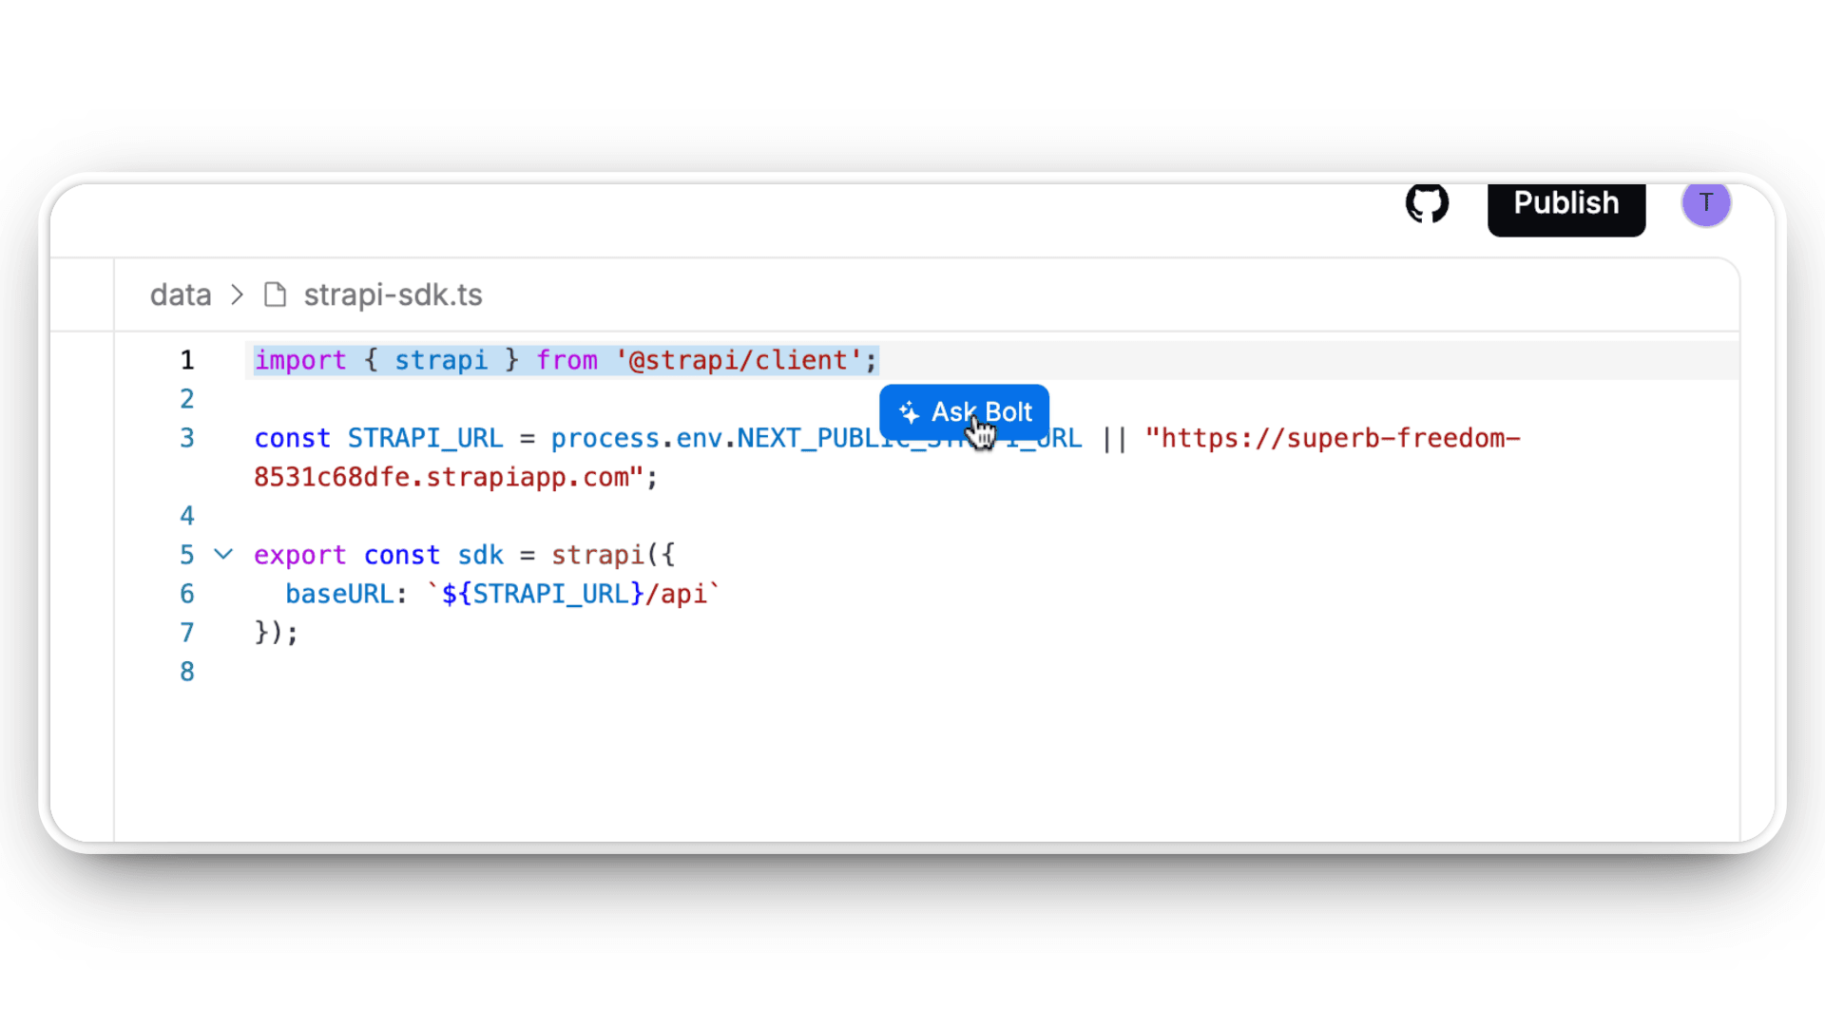Click line number 8 in the gutter
The width and height of the screenshot is (1825, 1026).
click(187, 672)
